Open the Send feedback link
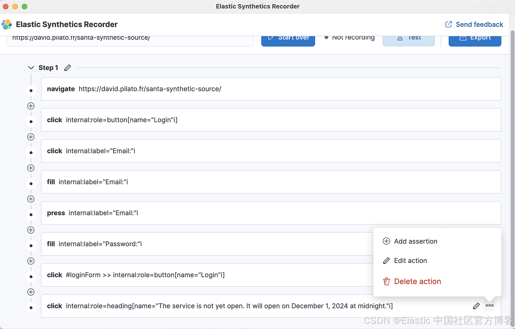The height and width of the screenshot is (329, 515). point(474,24)
